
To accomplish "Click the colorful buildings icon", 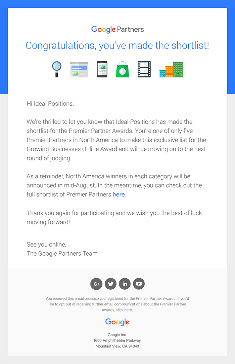I will tap(172, 69).
